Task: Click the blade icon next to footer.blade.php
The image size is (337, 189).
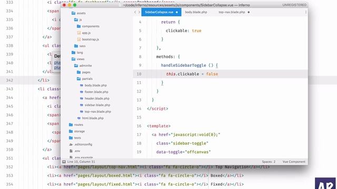Action: [82, 92]
